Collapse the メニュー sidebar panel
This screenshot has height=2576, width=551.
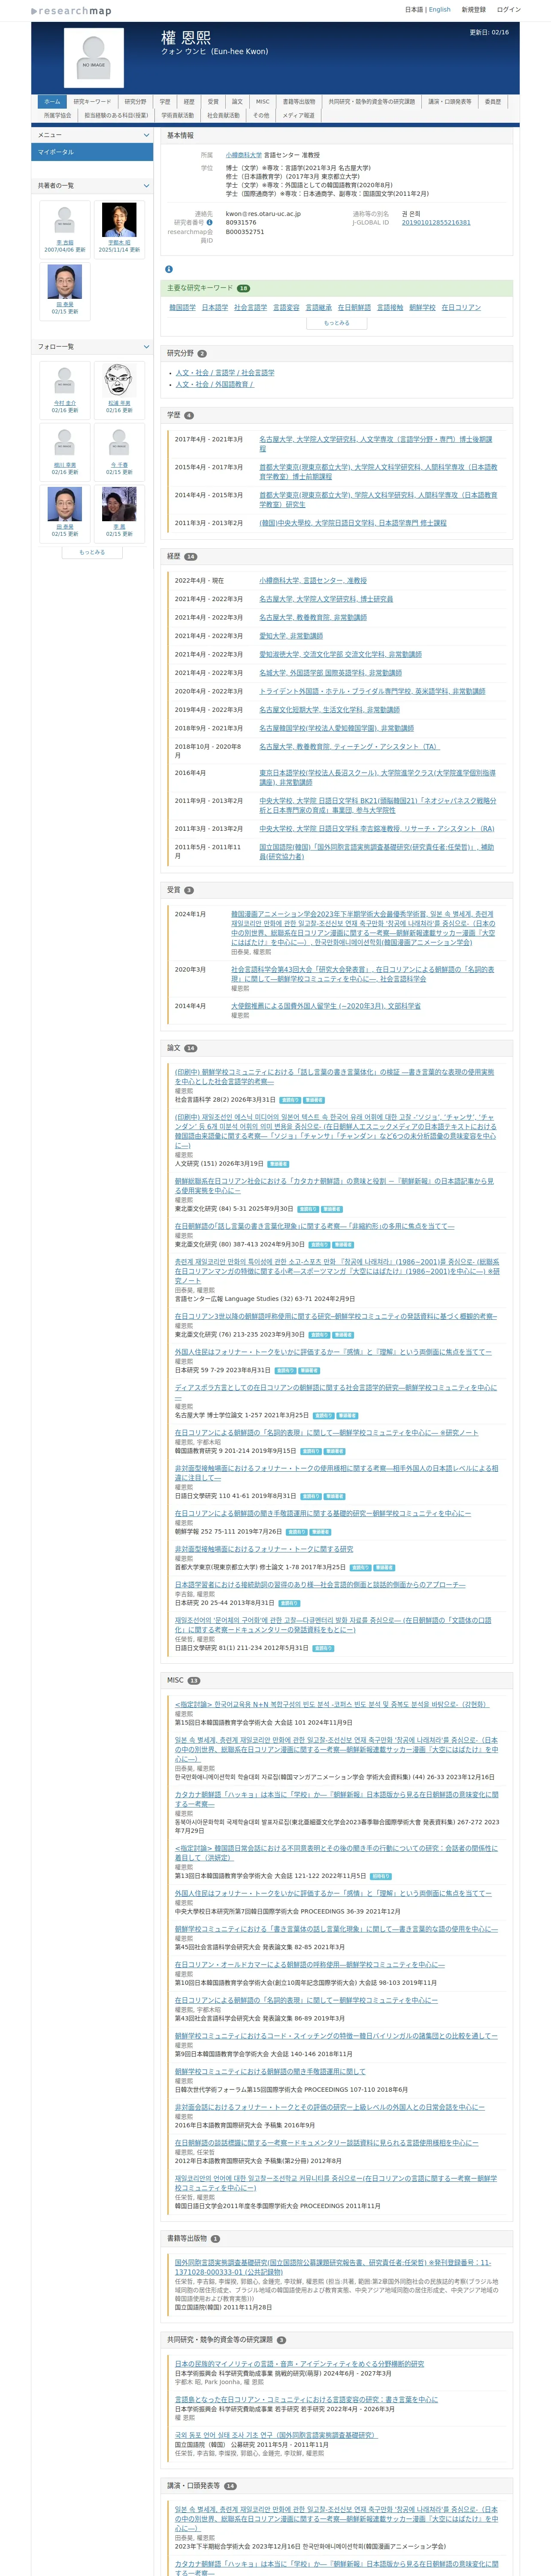(146, 135)
